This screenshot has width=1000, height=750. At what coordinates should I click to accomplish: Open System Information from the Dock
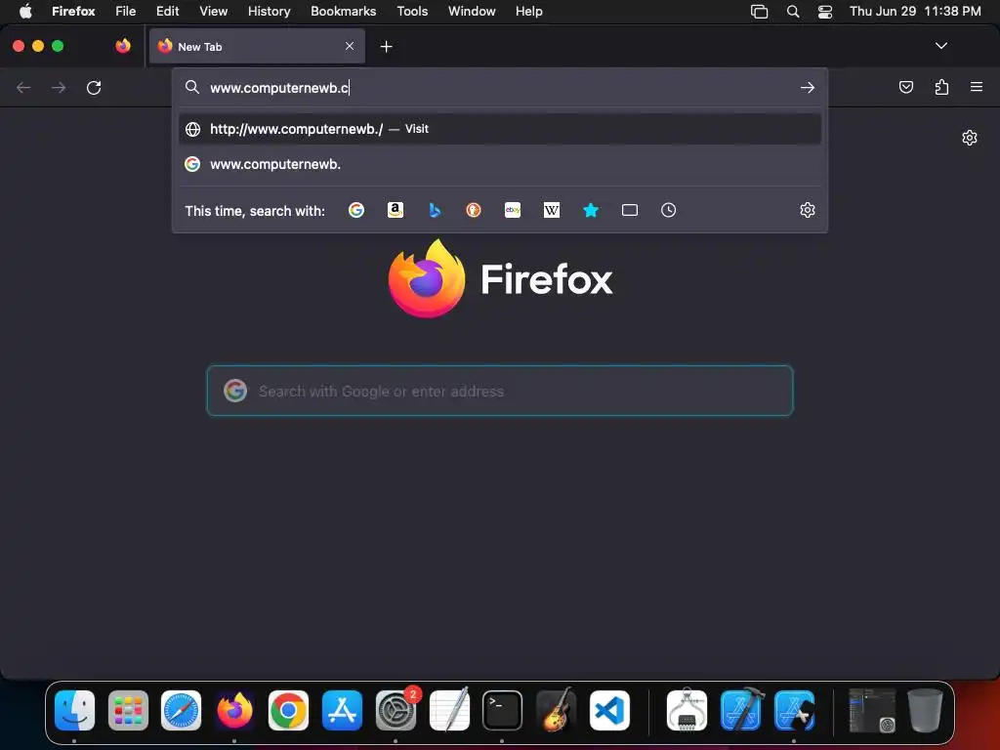point(687,710)
